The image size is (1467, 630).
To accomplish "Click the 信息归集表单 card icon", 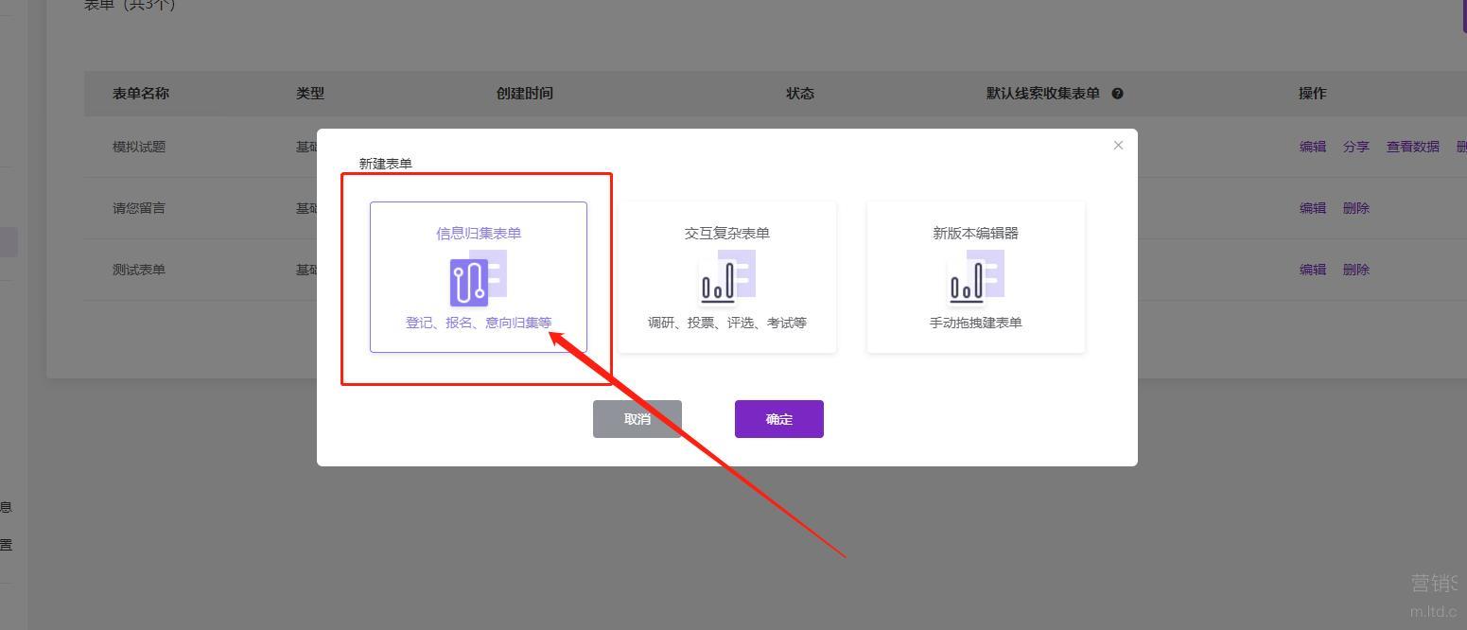I will 477,278.
